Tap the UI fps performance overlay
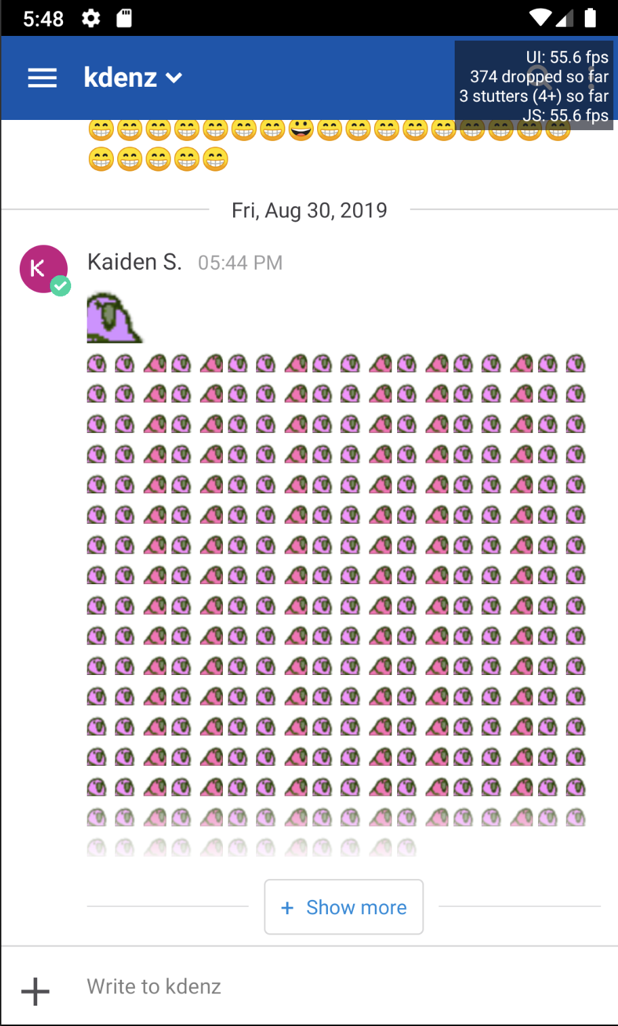 534,85
